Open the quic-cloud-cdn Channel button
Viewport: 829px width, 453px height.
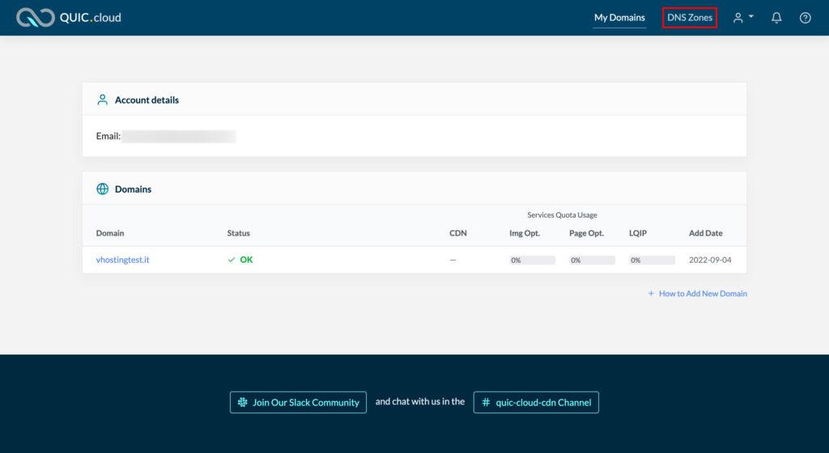click(x=536, y=402)
